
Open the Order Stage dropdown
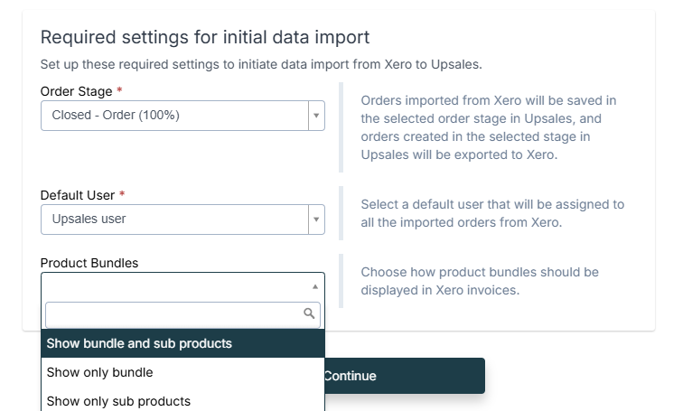coord(182,116)
